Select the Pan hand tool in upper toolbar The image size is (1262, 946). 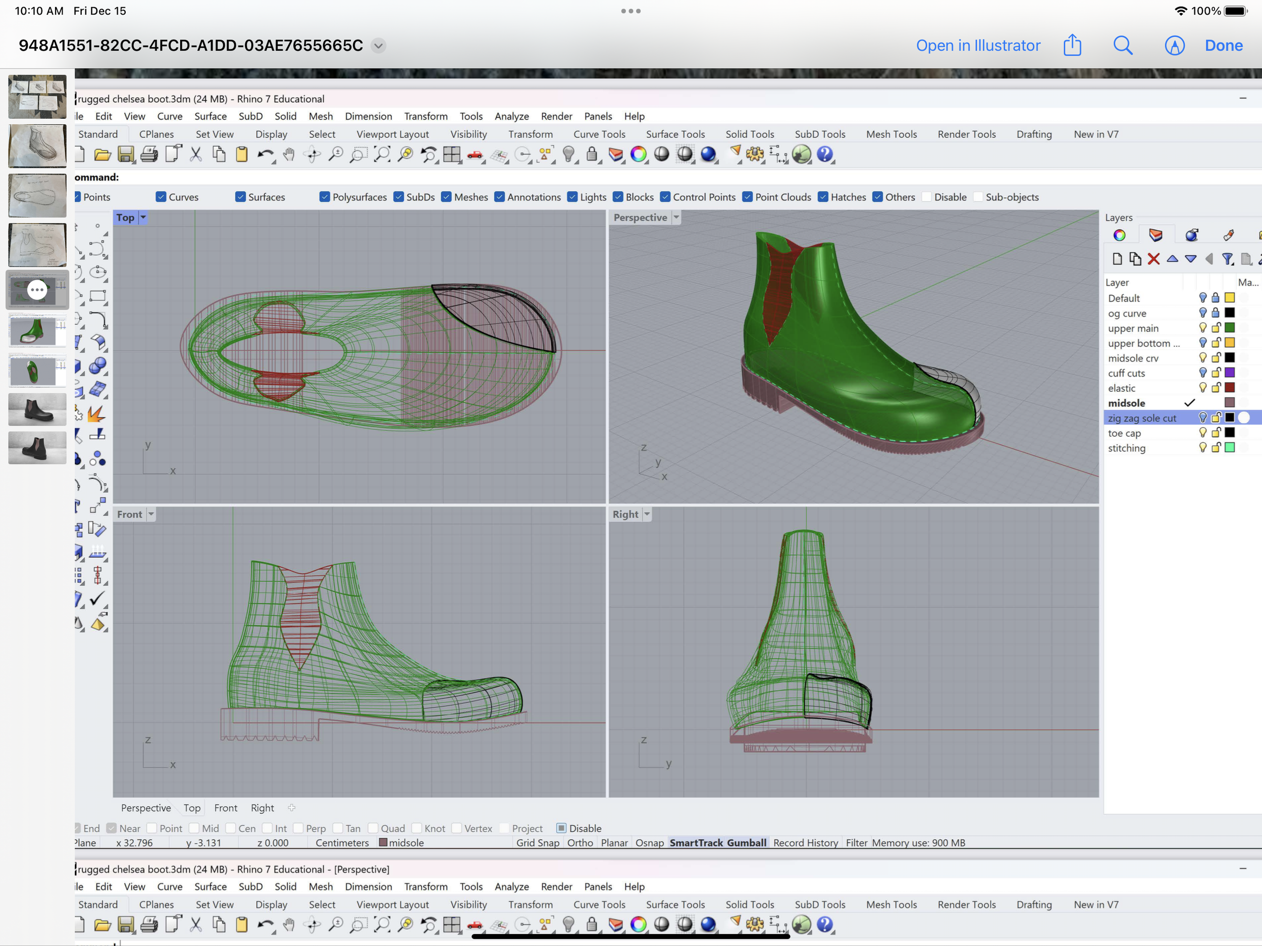[289, 154]
